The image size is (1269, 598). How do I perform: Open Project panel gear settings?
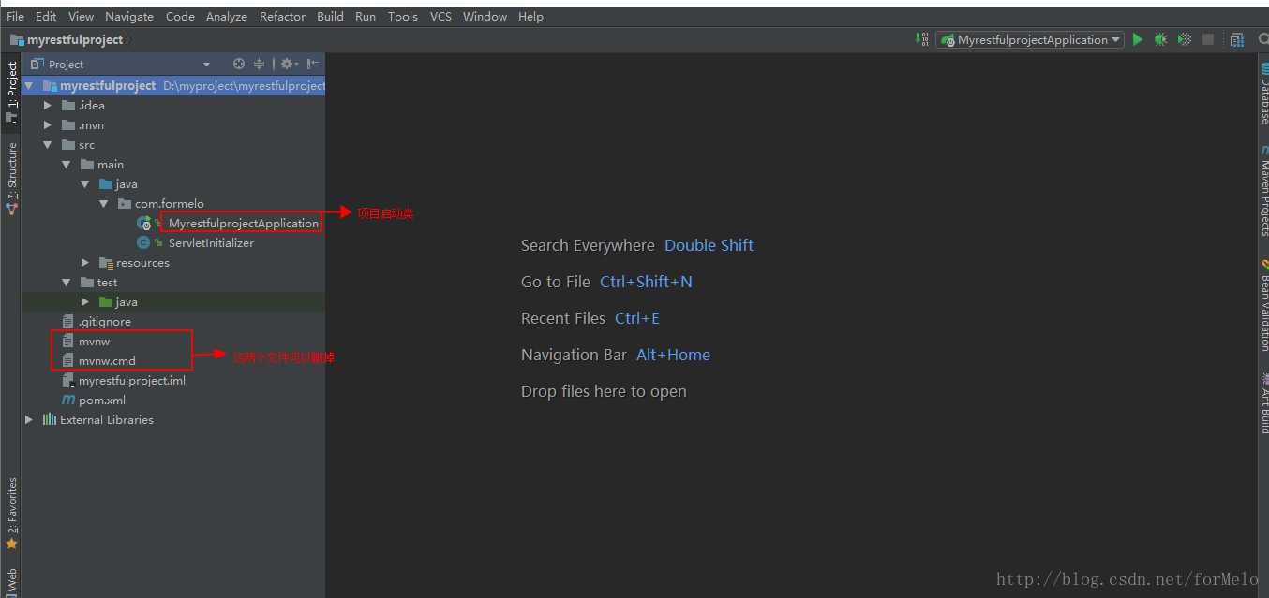[x=289, y=64]
